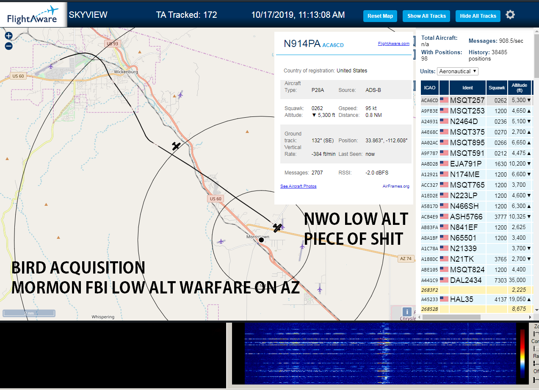Open the Units dropdown showing Aeronautical
539x390 pixels.
tap(458, 71)
